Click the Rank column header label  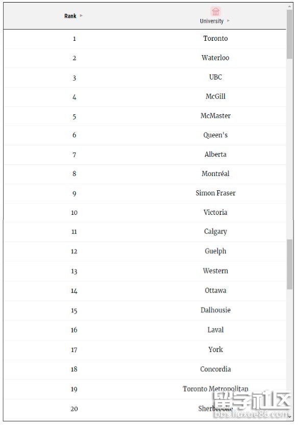click(x=70, y=16)
